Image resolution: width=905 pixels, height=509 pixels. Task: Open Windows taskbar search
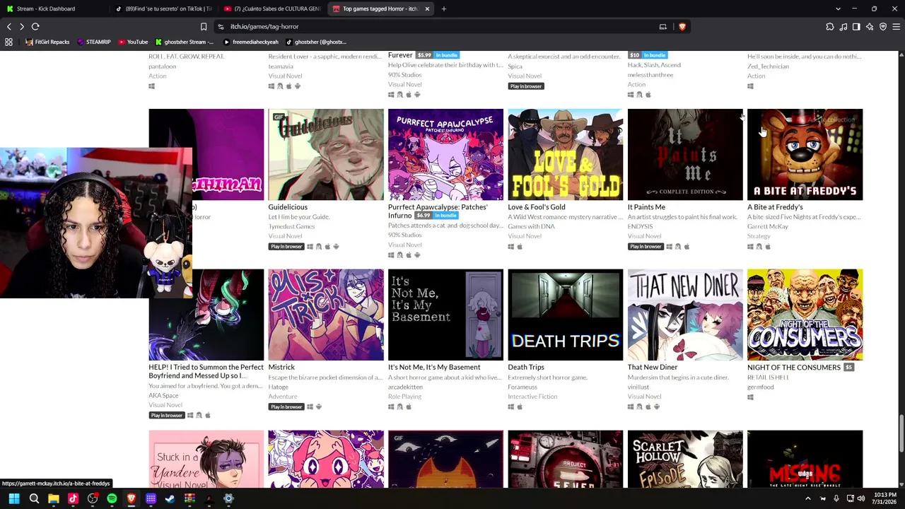click(x=34, y=499)
